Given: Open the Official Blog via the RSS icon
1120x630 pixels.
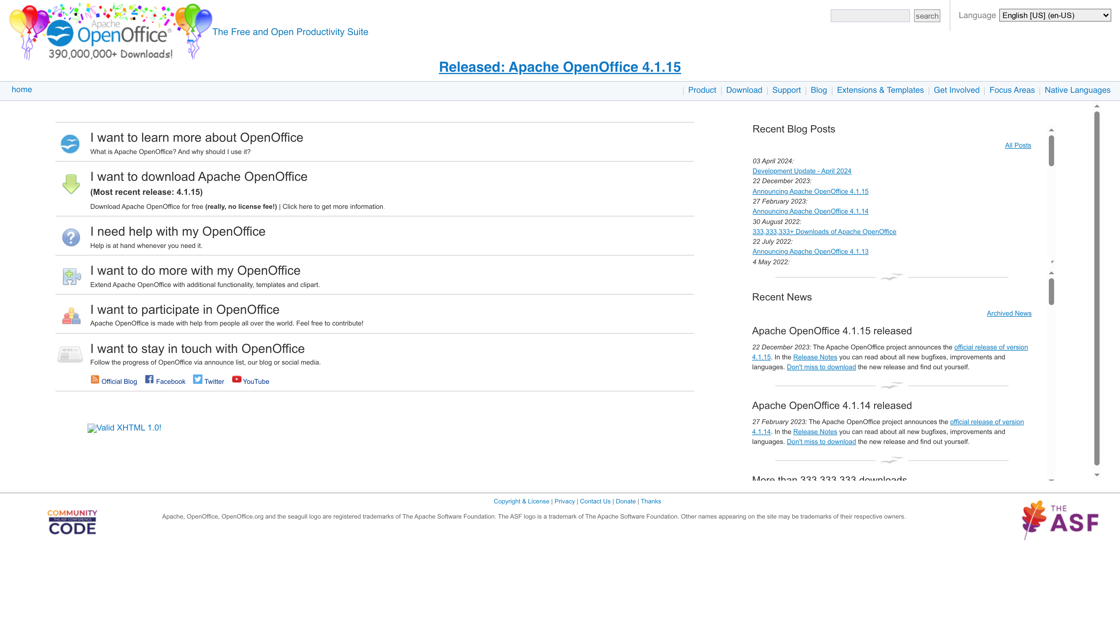Looking at the screenshot, I should (x=95, y=379).
